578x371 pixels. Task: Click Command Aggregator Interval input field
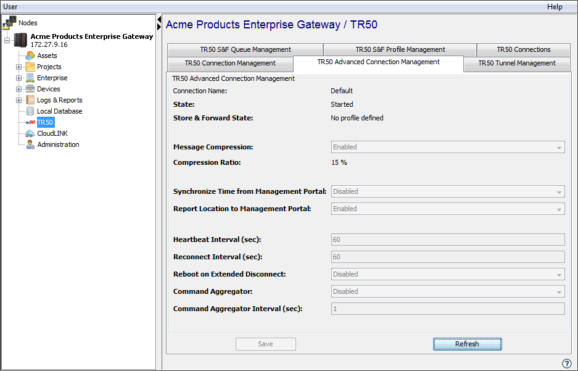(448, 309)
